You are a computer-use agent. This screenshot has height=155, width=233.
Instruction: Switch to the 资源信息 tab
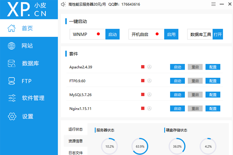pyautogui.click(x=75, y=141)
